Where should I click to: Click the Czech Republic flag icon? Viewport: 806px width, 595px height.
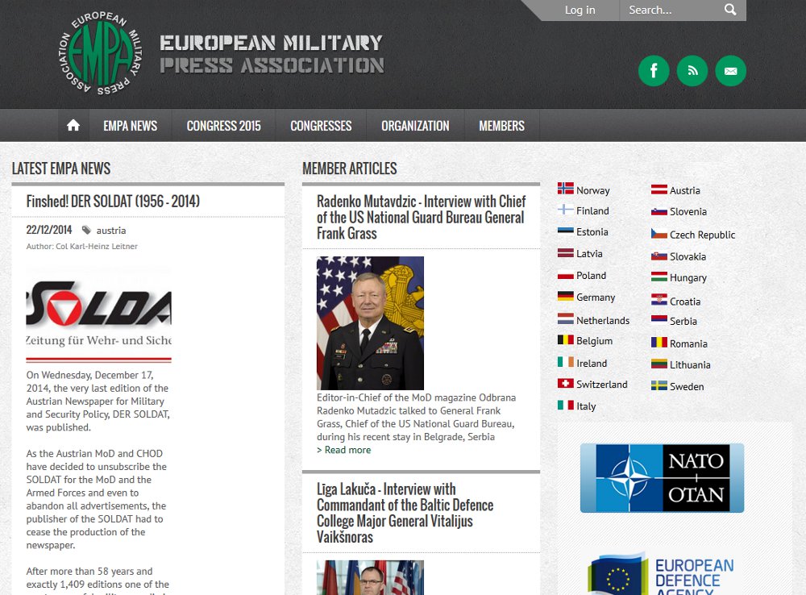pyautogui.click(x=659, y=234)
